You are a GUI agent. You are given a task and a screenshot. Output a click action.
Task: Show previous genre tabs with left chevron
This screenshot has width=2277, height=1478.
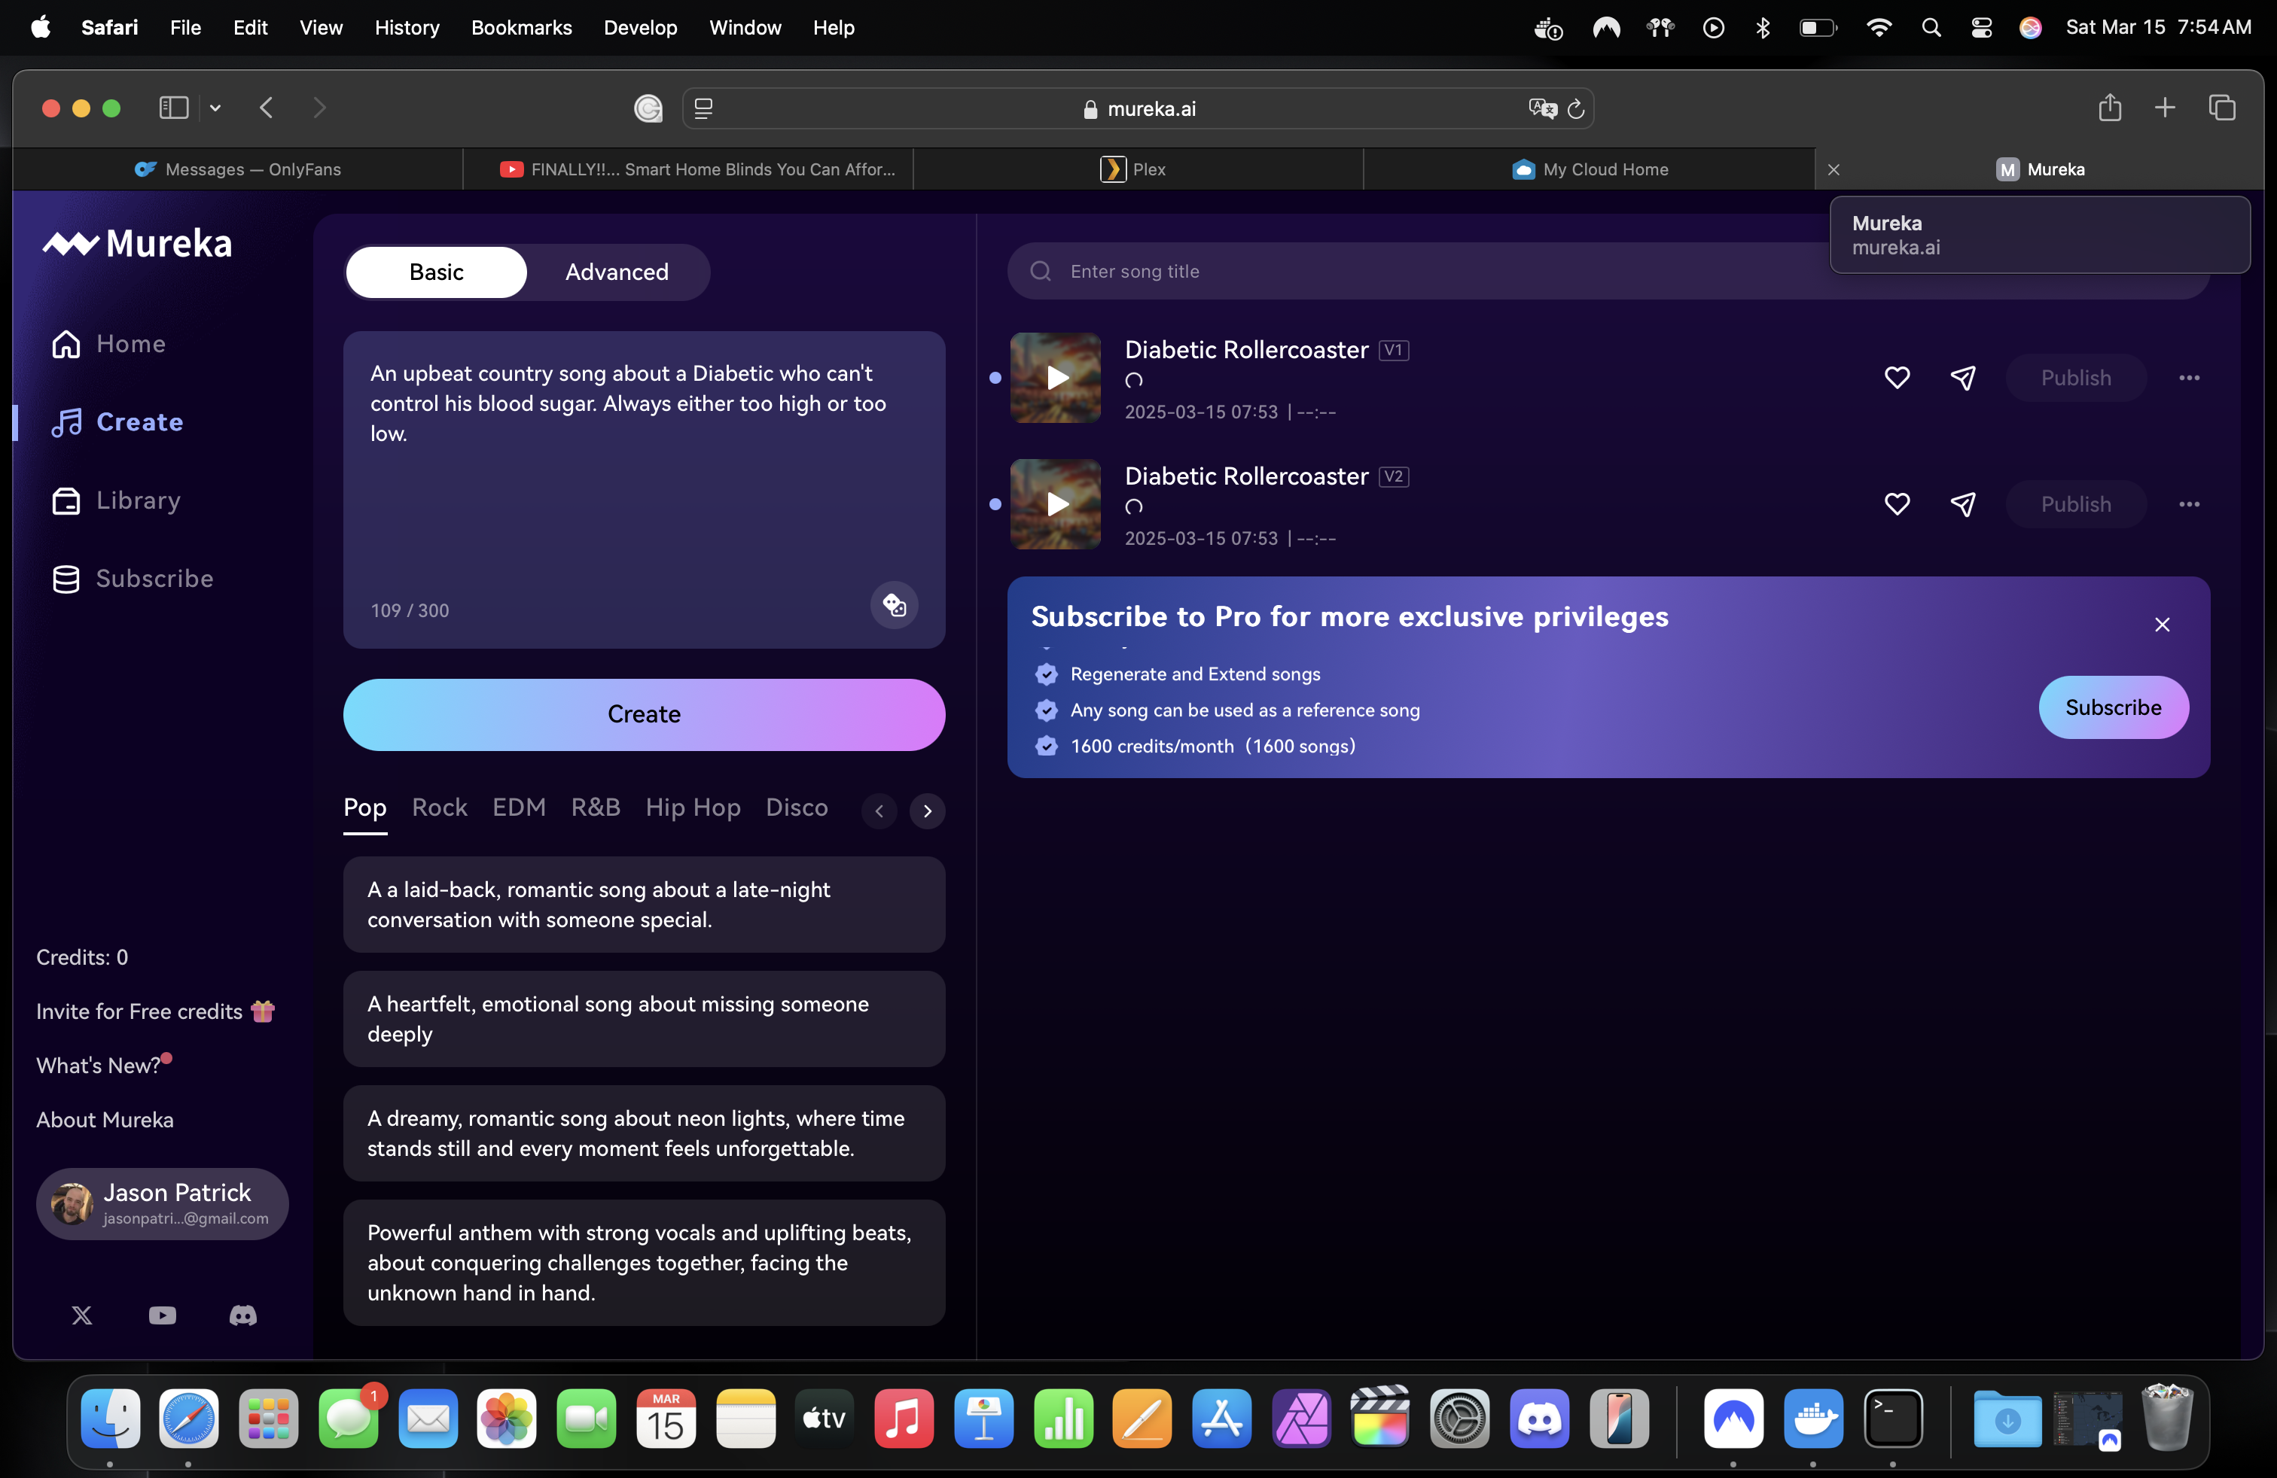[x=878, y=810]
